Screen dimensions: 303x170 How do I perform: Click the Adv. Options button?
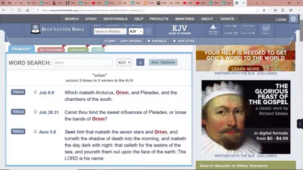pos(163,62)
